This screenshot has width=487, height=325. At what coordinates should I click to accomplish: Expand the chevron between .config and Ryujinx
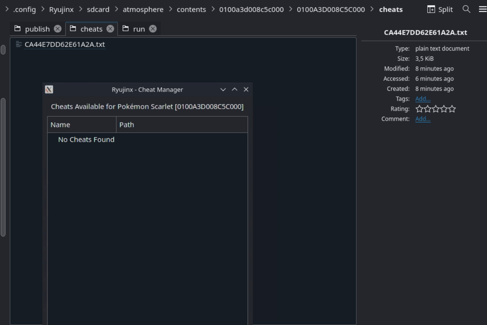click(x=43, y=9)
